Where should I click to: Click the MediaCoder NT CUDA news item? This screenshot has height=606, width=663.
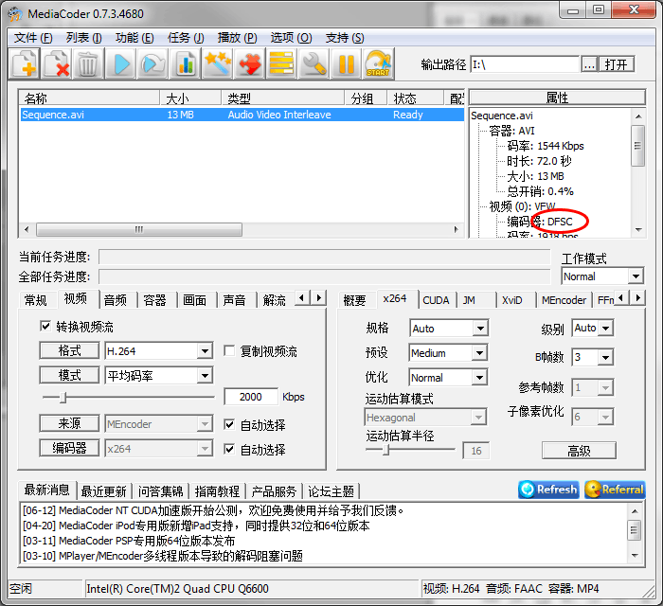coord(213,510)
